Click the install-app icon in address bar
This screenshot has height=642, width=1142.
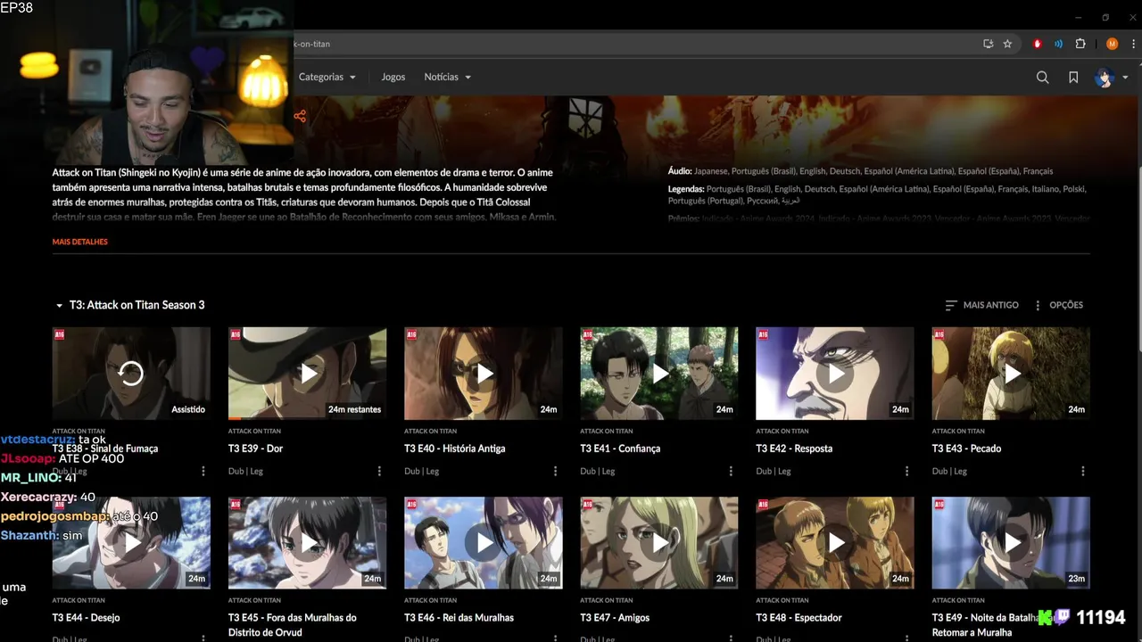click(988, 44)
